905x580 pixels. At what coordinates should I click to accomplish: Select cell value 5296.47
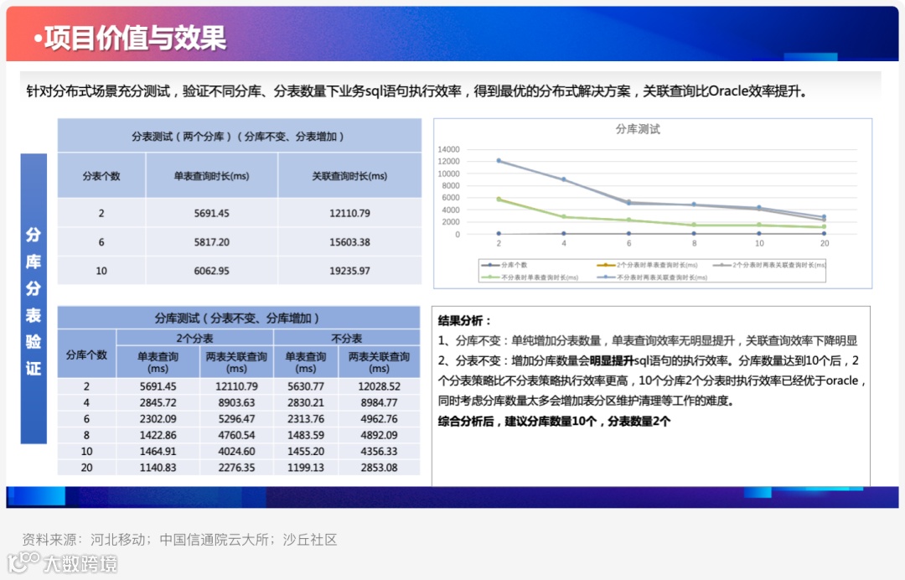[236, 419]
